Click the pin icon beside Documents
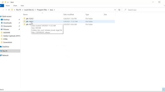165x92 pixels. click(19, 26)
